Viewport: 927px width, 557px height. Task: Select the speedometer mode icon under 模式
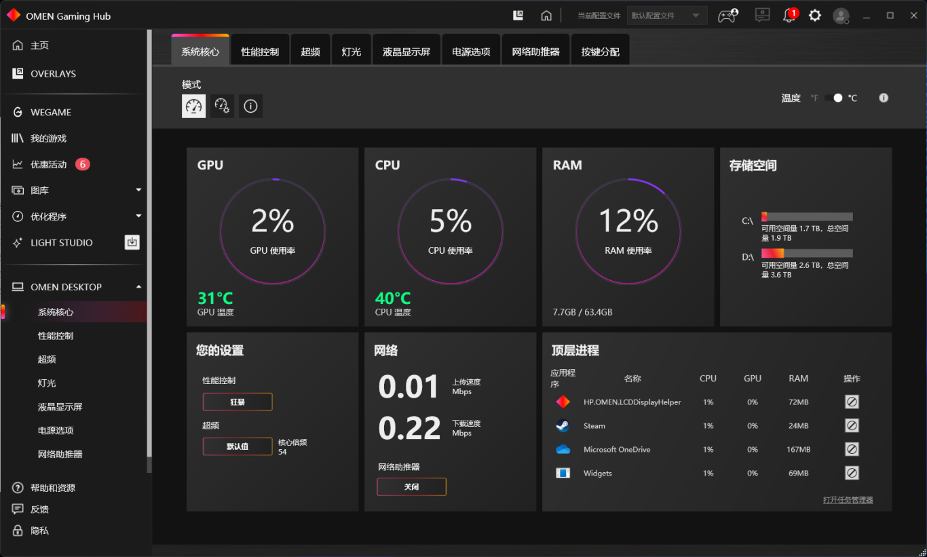coord(193,106)
